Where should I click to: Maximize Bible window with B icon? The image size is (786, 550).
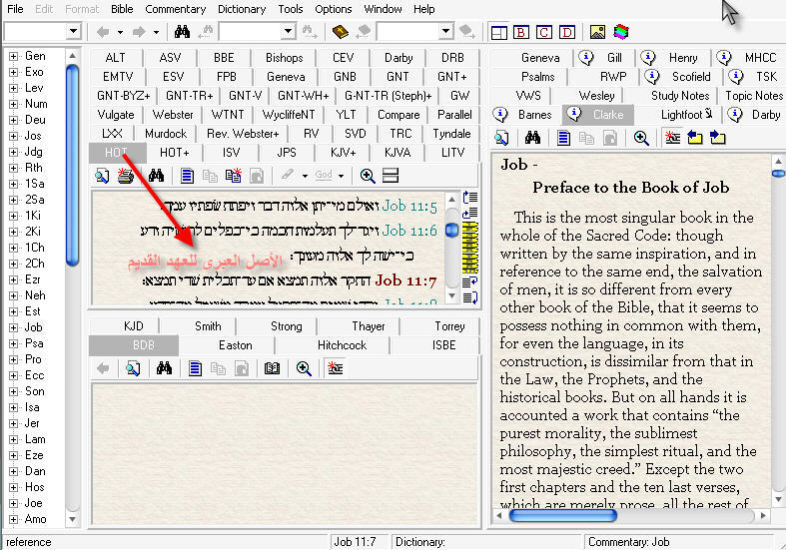(521, 33)
